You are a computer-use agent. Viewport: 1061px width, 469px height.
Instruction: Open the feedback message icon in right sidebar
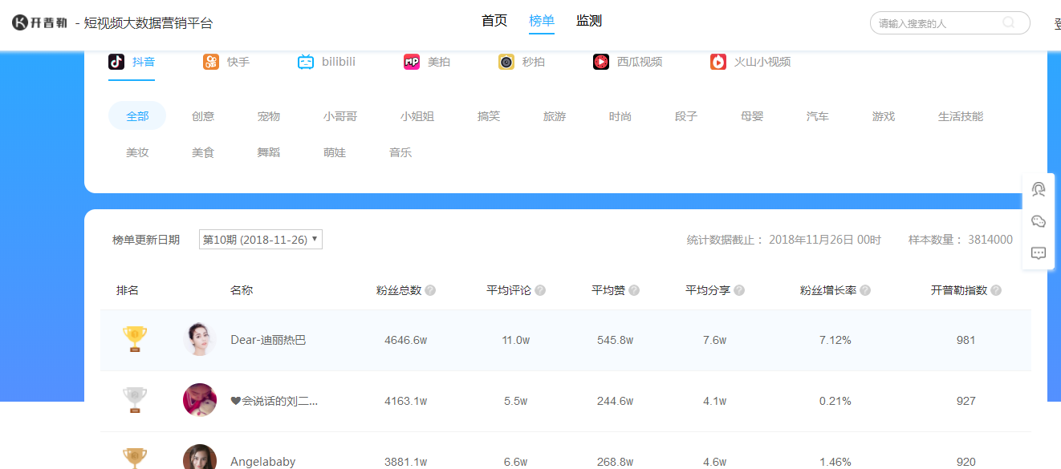tap(1039, 252)
